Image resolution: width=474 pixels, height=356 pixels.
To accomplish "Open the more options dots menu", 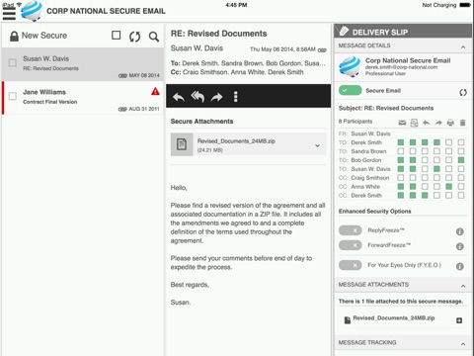I will pos(235,97).
